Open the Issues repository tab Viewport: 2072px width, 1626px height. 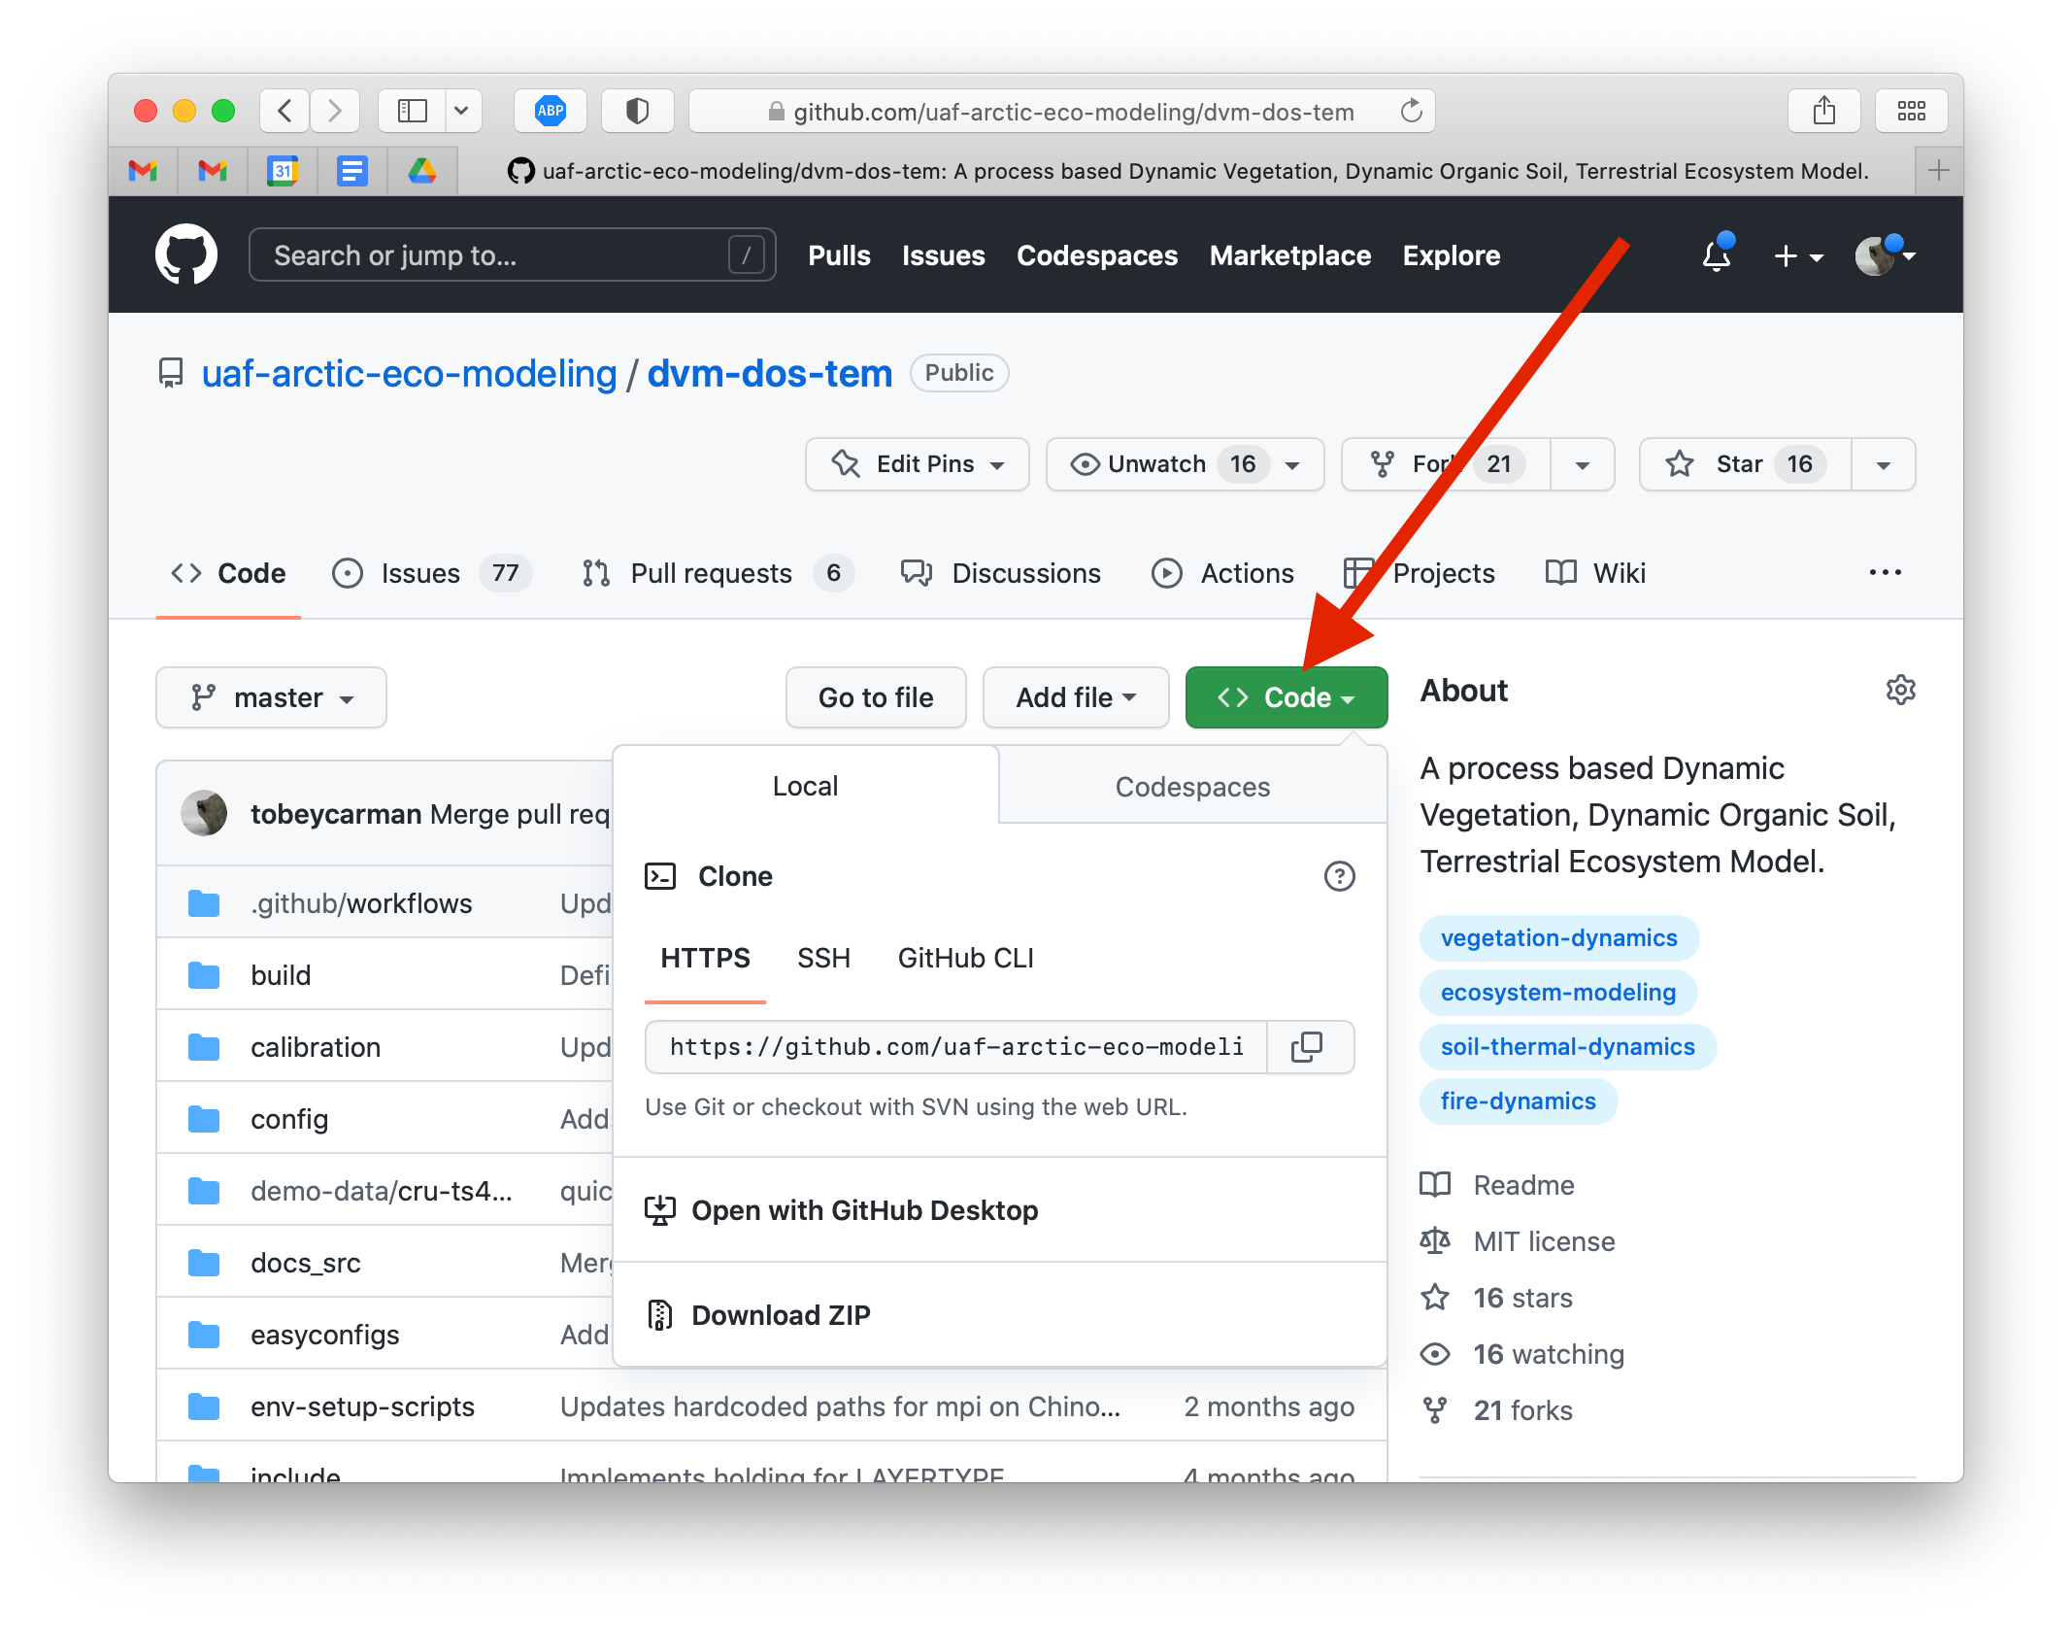pyautogui.click(x=431, y=573)
